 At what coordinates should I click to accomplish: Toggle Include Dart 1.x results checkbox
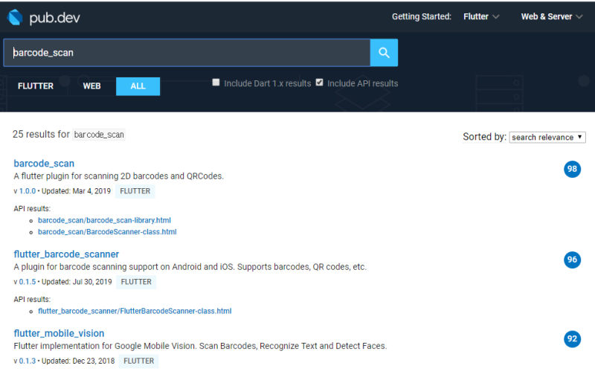pyautogui.click(x=216, y=83)
